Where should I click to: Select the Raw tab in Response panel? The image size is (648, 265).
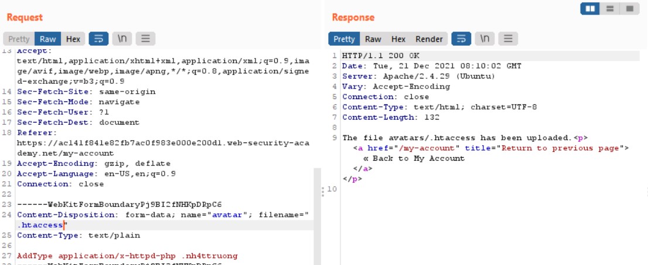click(x=373, y=39)
